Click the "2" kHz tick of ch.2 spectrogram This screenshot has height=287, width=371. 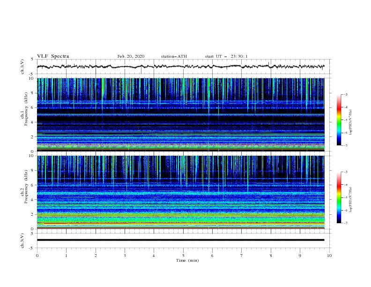(x=33, y=214)
